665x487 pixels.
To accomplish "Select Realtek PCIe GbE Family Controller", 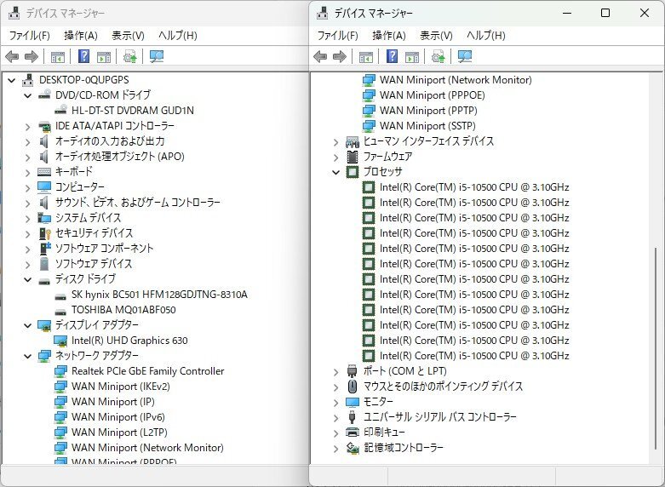I will (147, 370).
